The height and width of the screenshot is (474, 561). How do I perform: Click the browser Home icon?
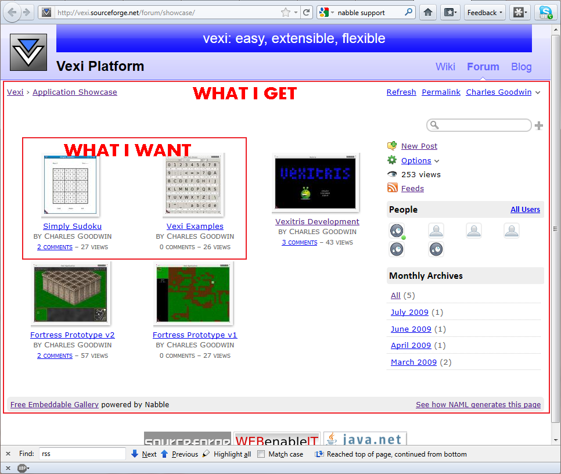(428, 12)
